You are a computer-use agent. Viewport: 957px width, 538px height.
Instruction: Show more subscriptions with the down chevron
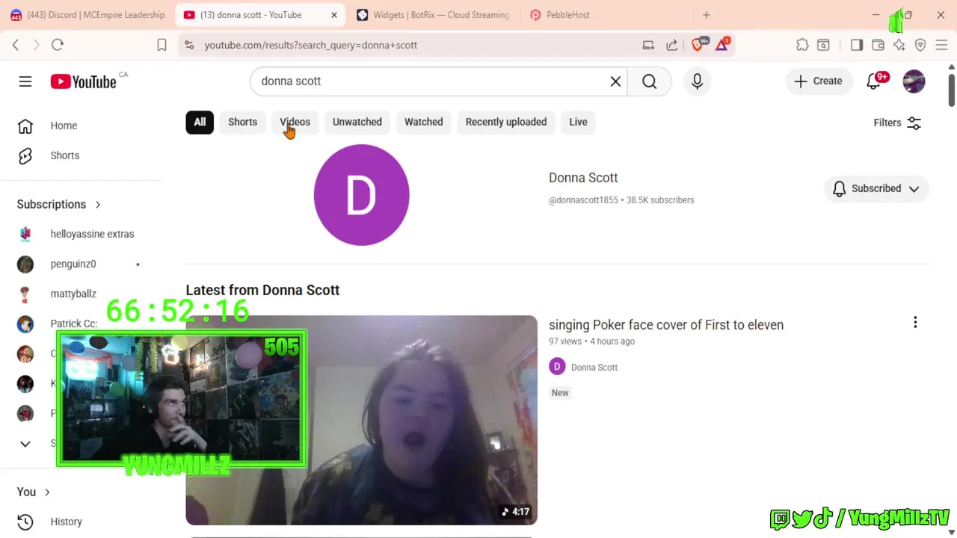25,444
